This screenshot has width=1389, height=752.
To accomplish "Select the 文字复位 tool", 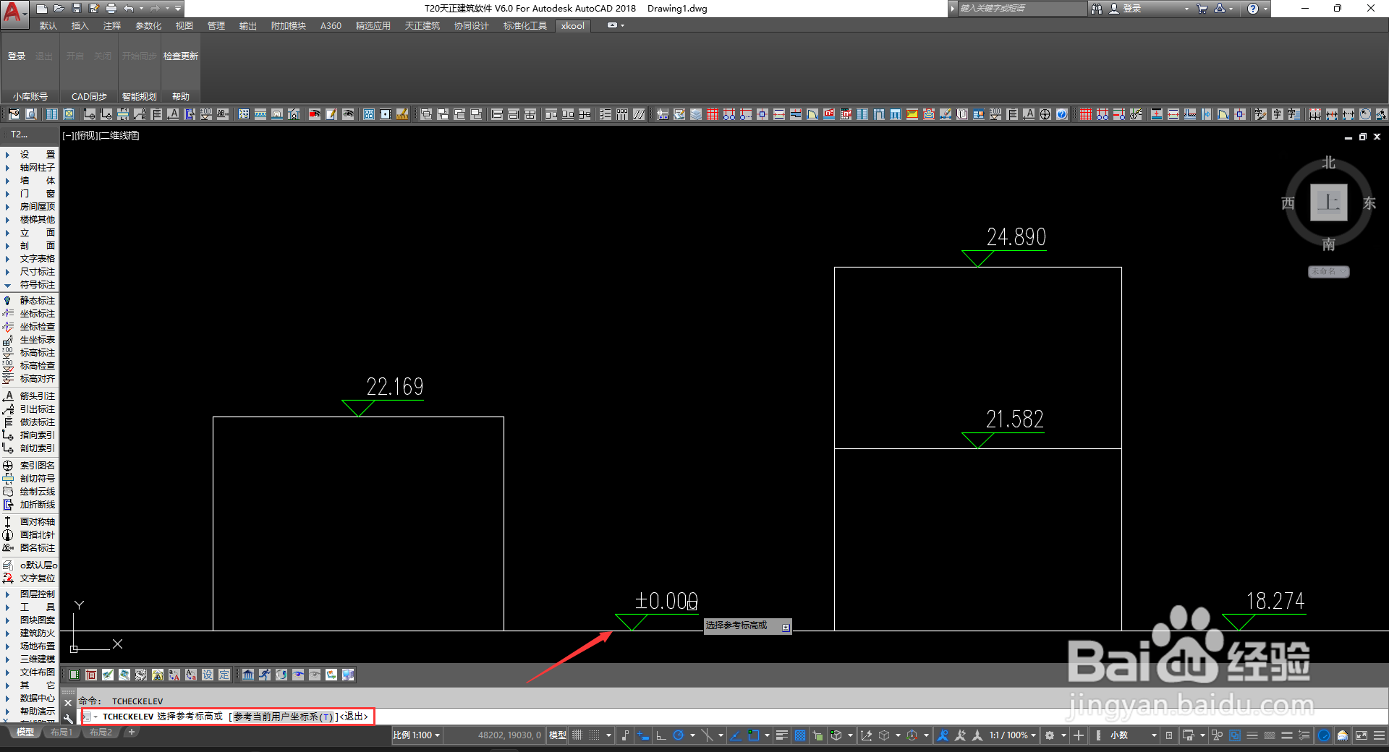I will pyautogui.click(x=29, y=578).
